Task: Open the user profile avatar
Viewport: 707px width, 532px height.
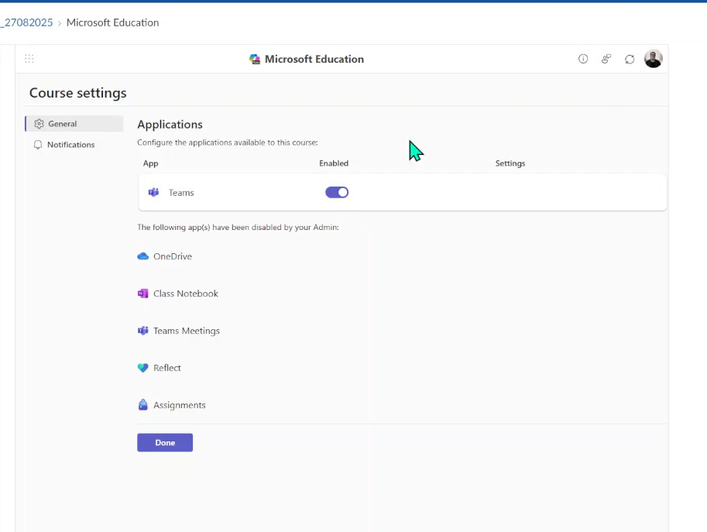Action: pyautogui.click(x=653, y=59)
